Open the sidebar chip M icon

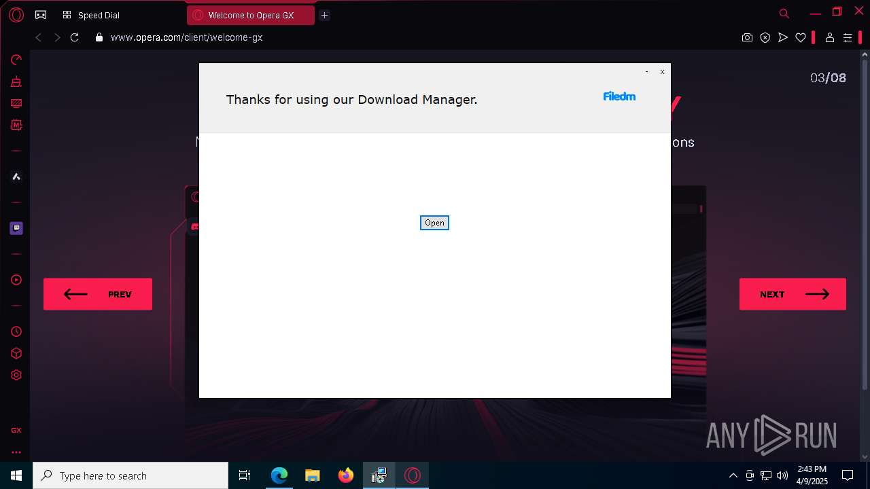[16, 125]
